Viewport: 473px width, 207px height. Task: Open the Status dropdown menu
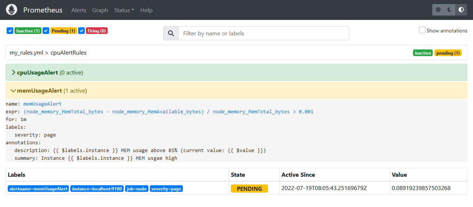(124, 10)
